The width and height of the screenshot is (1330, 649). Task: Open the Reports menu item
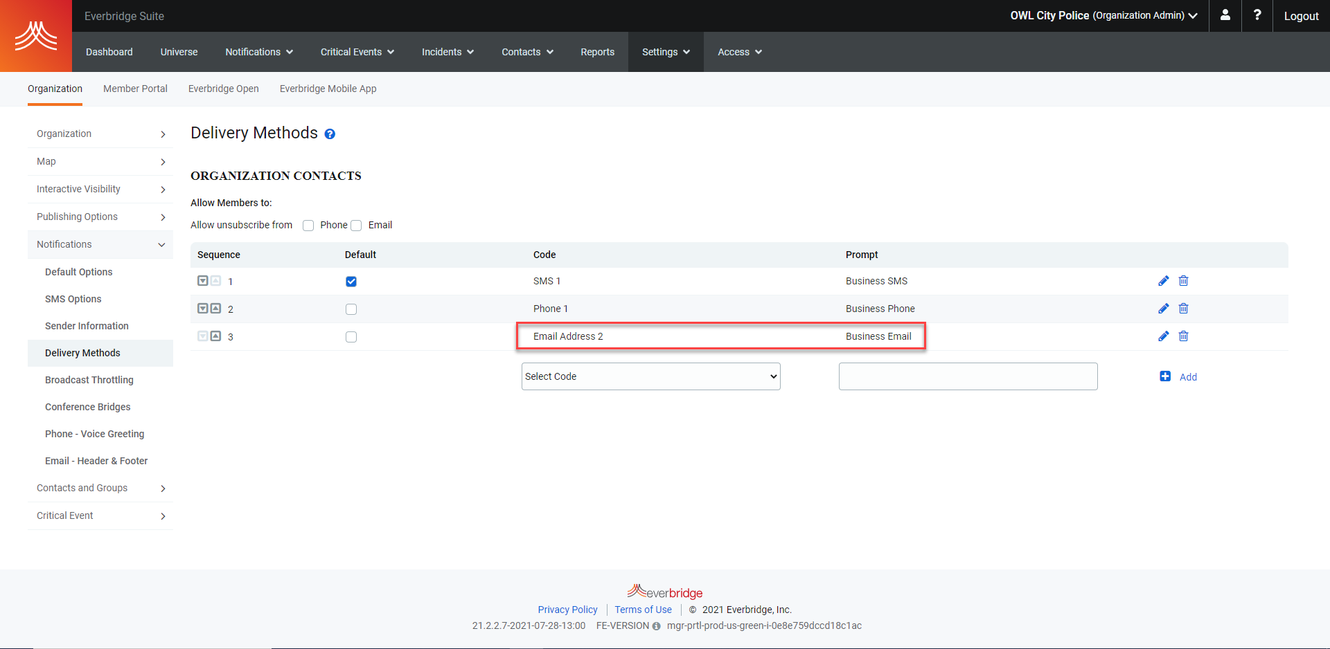598,52
